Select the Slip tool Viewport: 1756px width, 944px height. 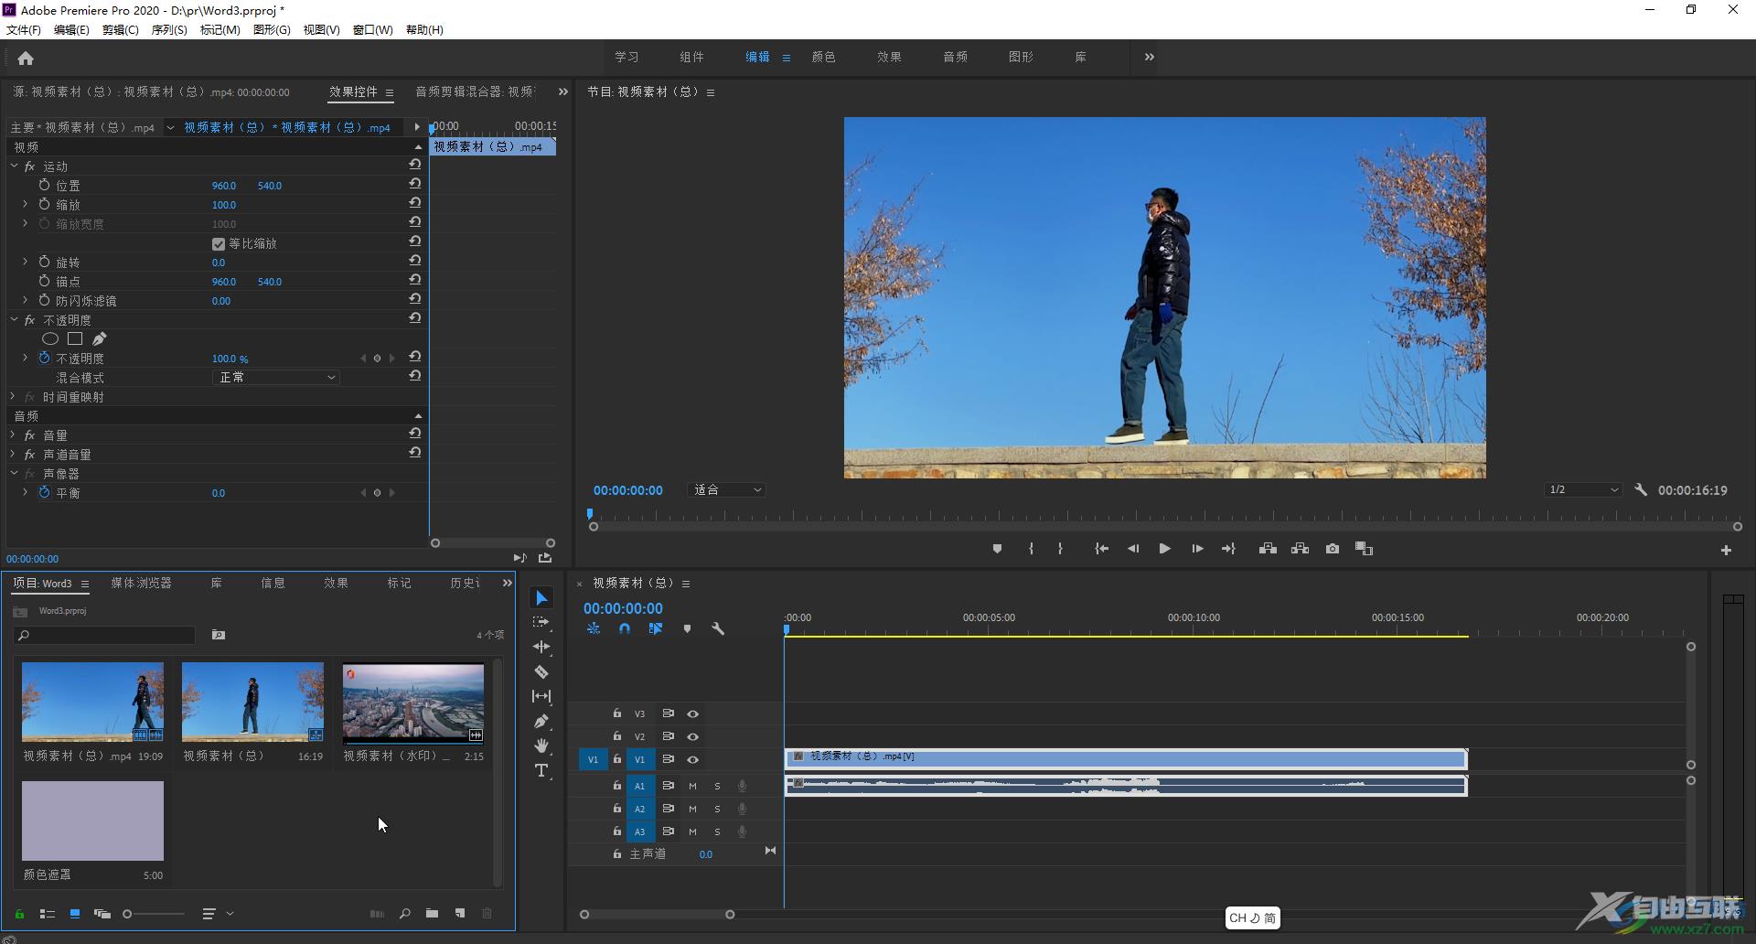pyautogui.click(x=541, y=696)
